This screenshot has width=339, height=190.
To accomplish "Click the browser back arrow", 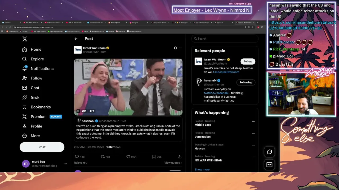I will pos(2,27).
